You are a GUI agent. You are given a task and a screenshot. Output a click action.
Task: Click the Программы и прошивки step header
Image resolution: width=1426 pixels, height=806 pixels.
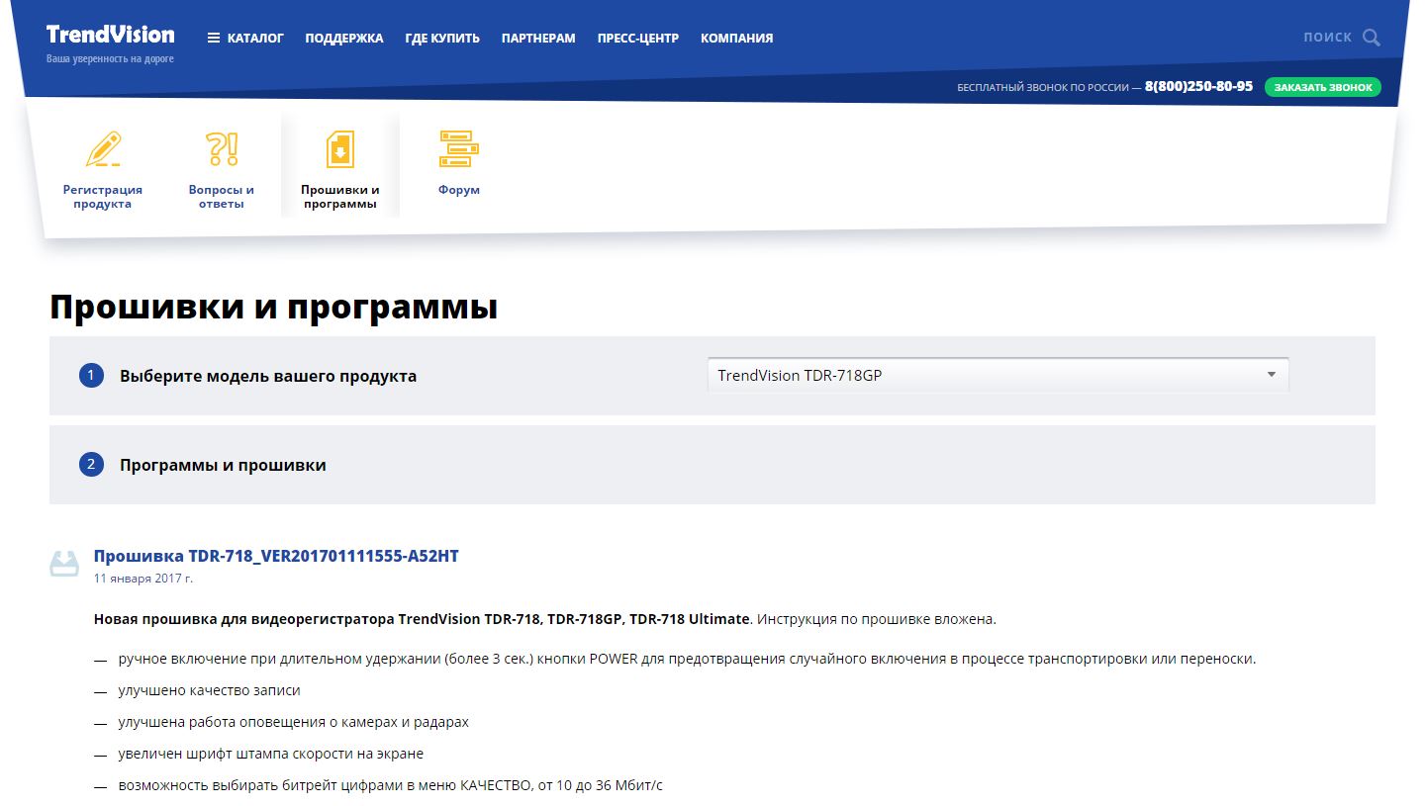(x=223, y=465)
